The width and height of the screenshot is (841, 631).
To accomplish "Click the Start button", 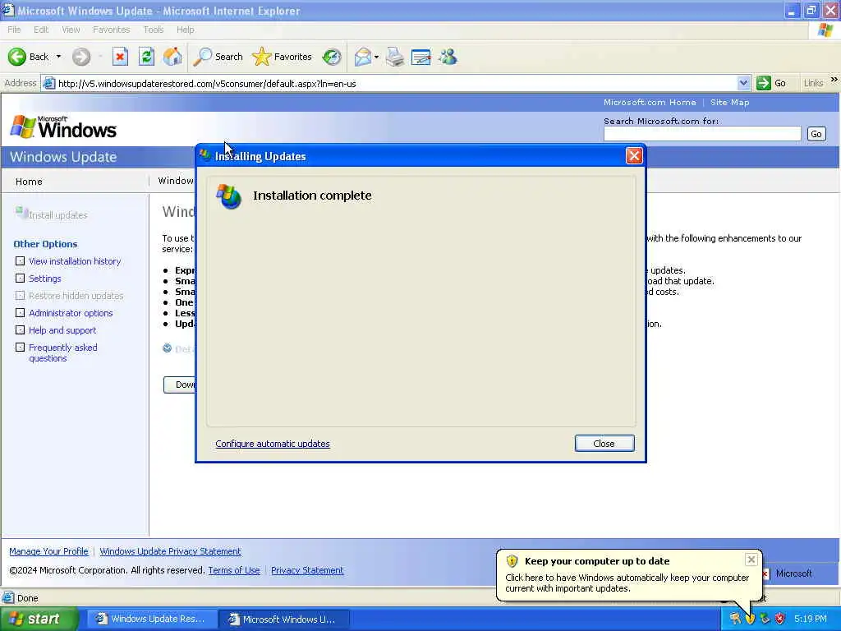I will [38, 619].
